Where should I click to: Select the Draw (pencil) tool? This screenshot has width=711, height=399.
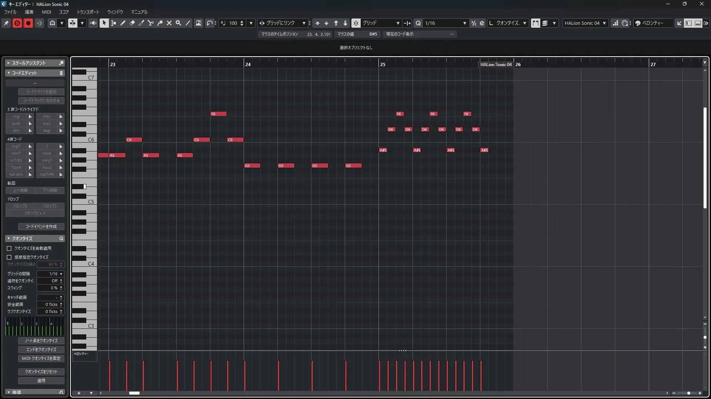click(123, 23)
